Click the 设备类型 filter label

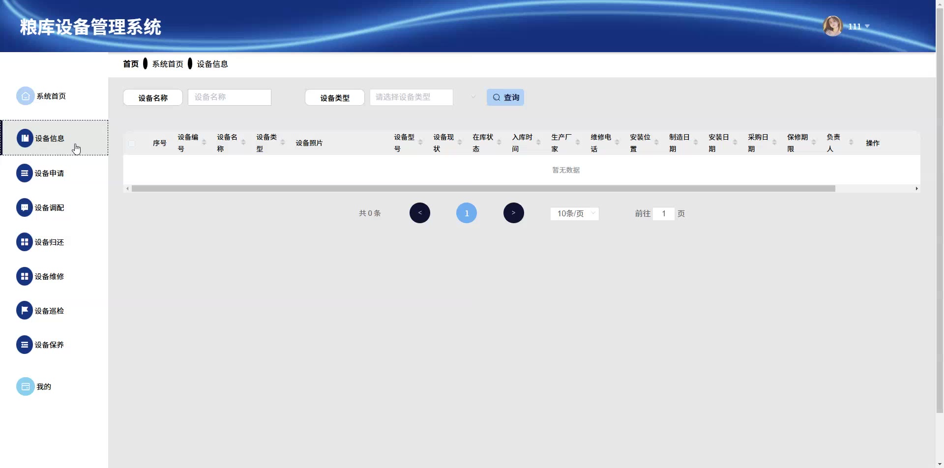pyautogui.click(x=335, y=97)
